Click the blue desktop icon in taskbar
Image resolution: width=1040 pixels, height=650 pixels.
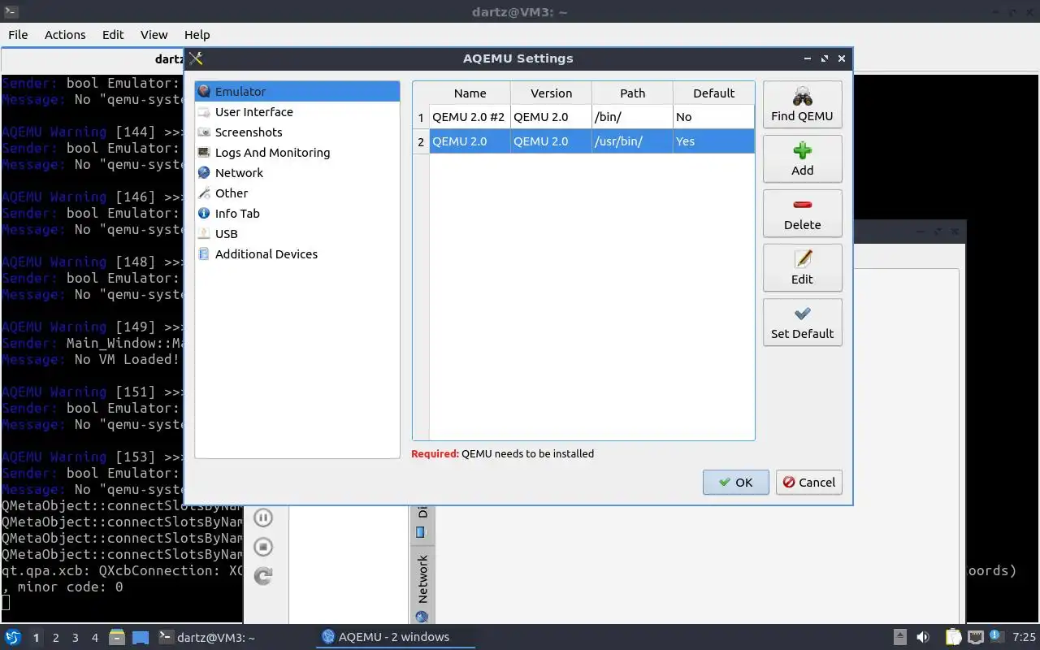(x=141, y=637)
